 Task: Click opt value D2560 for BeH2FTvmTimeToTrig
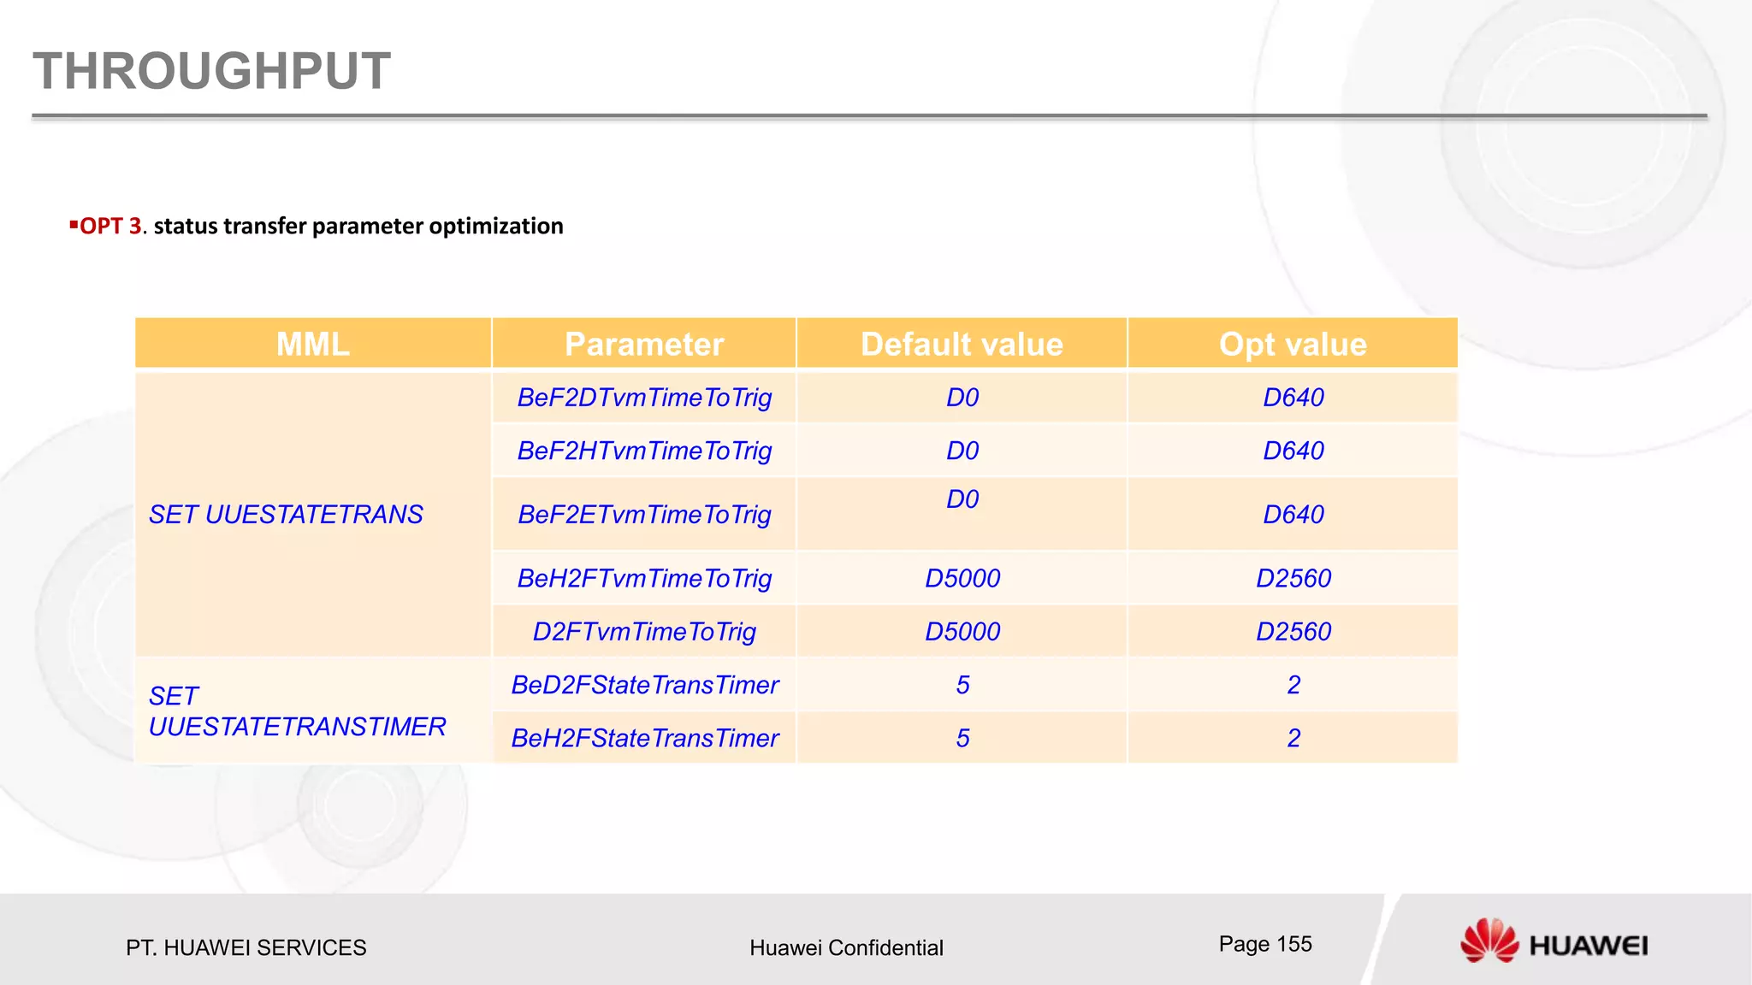point(1293,578)
